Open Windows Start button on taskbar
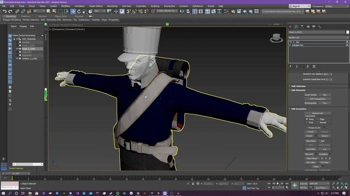Screen dimensions: 350x196 click(x=3, y=193)
